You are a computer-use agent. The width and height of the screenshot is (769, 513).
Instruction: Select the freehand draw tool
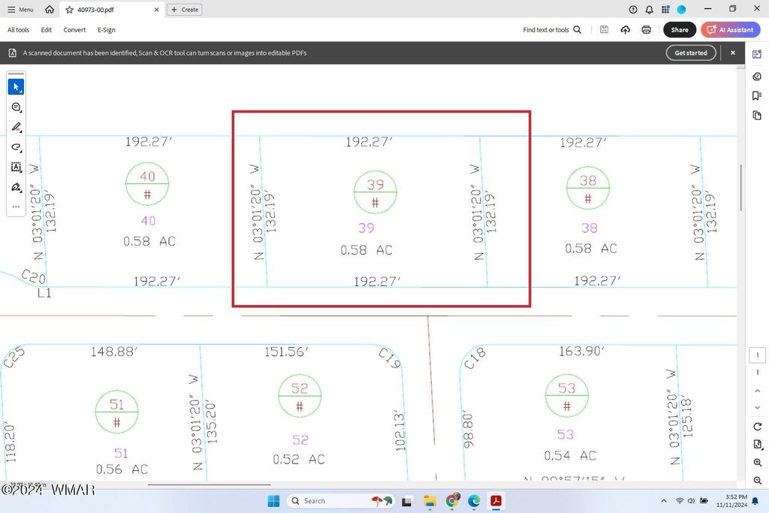tap(16, 147)
